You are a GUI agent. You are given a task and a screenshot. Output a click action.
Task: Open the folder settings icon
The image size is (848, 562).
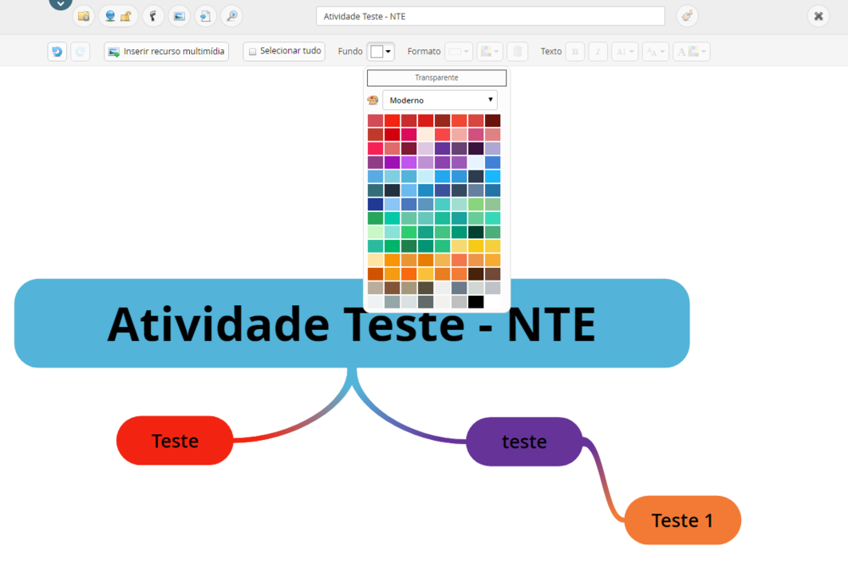coord(83,16)
